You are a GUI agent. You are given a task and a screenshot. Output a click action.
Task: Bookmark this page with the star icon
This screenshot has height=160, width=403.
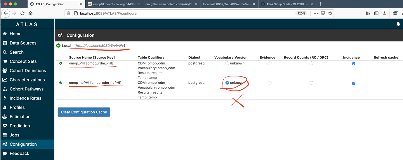[330, 13]
